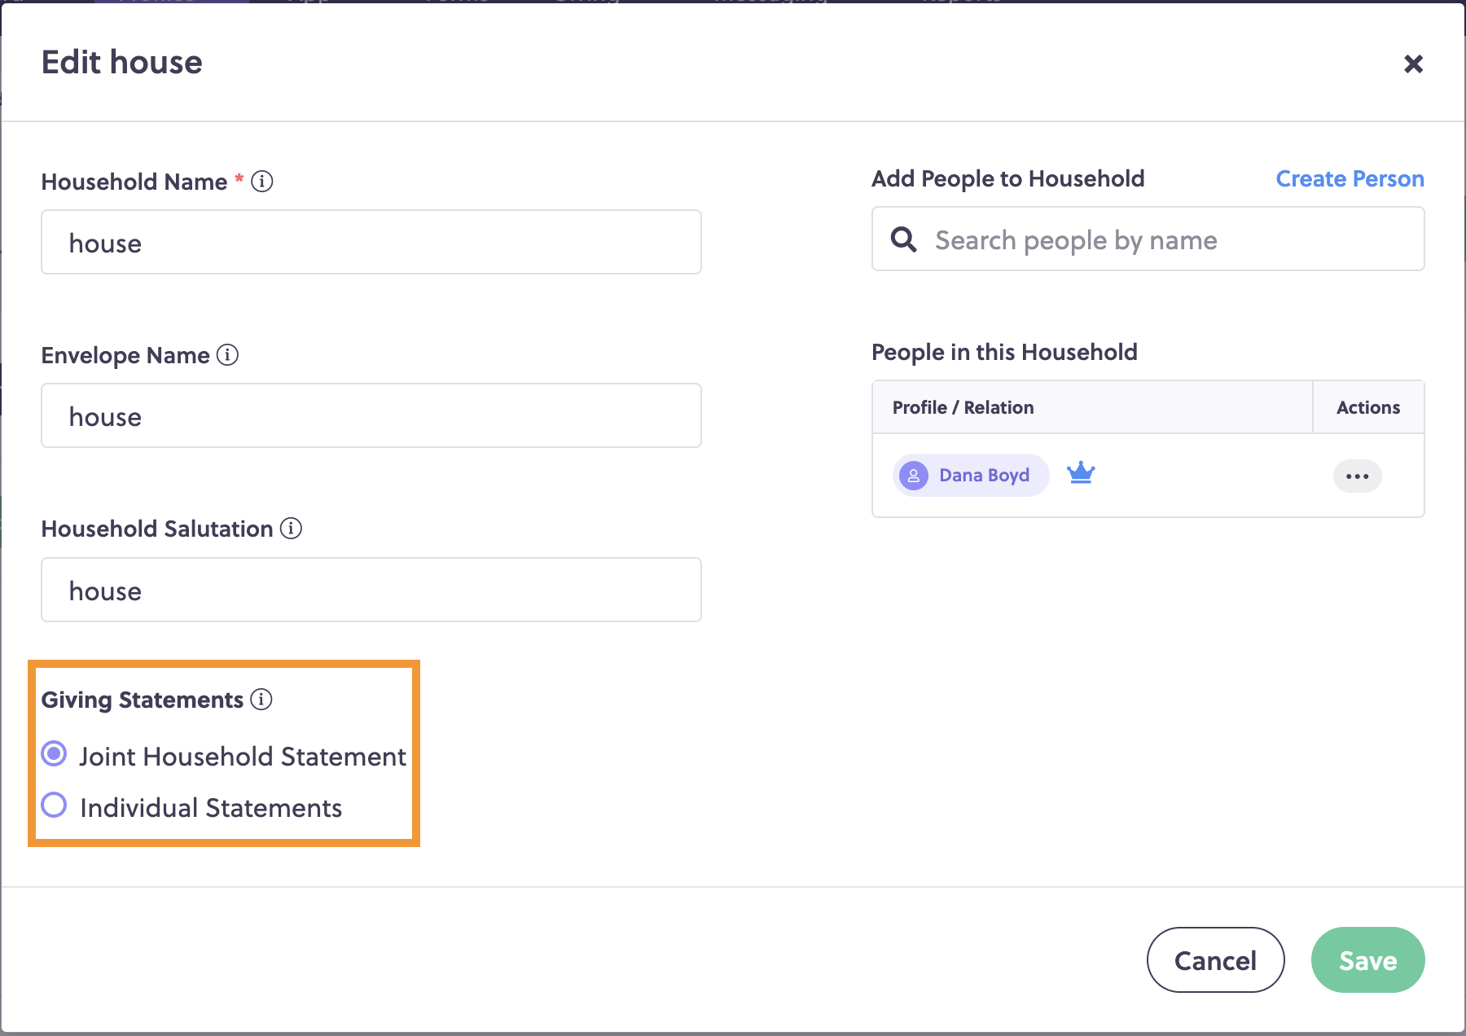
Task: Save the household changes
Action: (x=1368, y=960)
